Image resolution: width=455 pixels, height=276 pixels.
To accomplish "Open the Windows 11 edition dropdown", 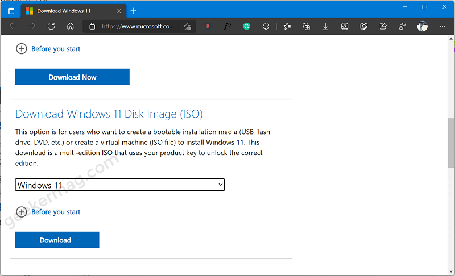I will point(120,185).
